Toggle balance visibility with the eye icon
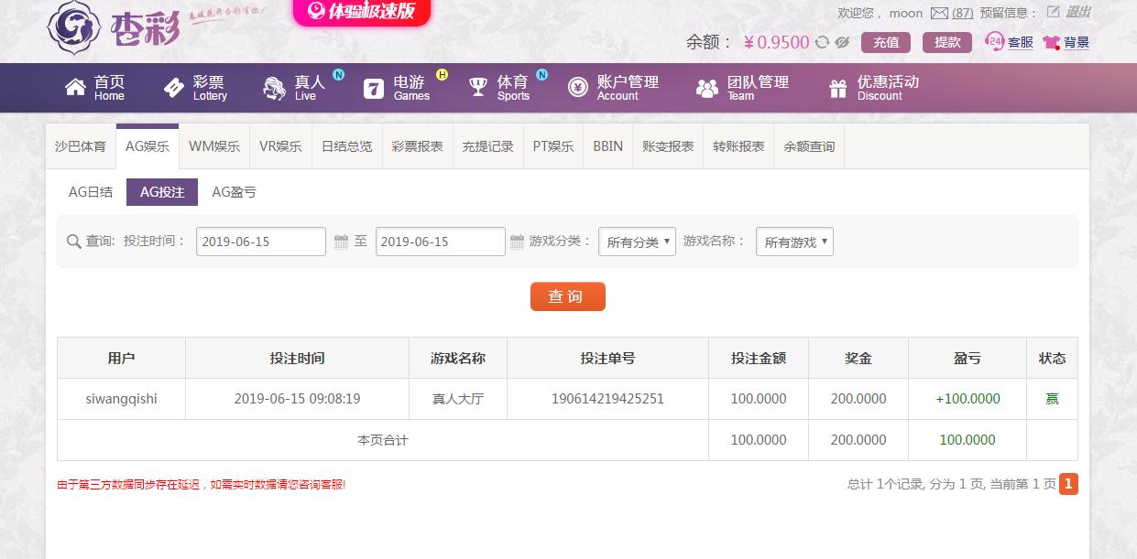The image size is (1137, 559). click(842, 42)
